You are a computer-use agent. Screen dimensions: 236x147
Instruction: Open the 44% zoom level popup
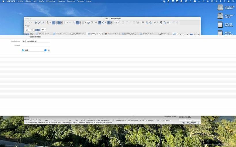[x=46, y=120]
